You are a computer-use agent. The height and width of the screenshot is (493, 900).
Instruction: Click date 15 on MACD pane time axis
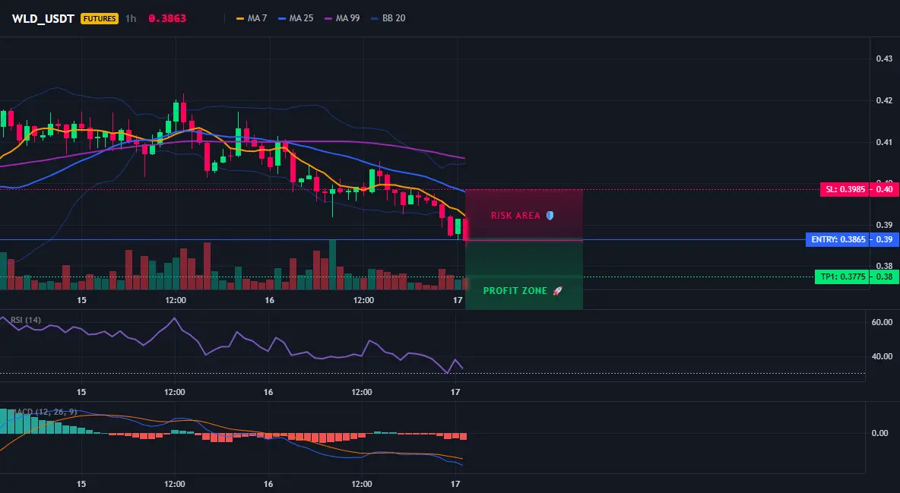[81, 485]
